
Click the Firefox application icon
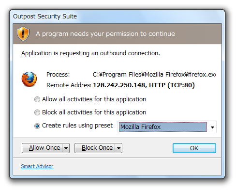(29, 79)
